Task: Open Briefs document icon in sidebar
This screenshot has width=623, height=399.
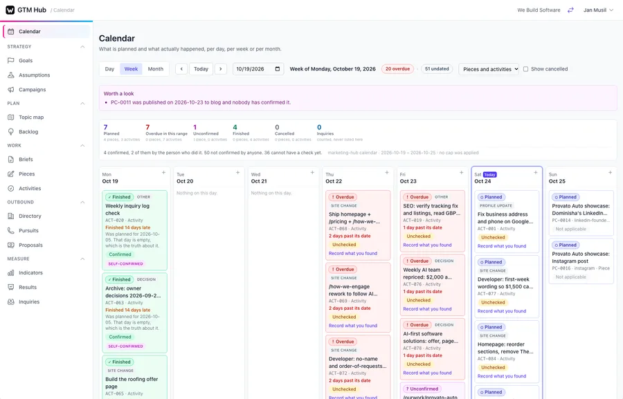Action: click(10, 159)
